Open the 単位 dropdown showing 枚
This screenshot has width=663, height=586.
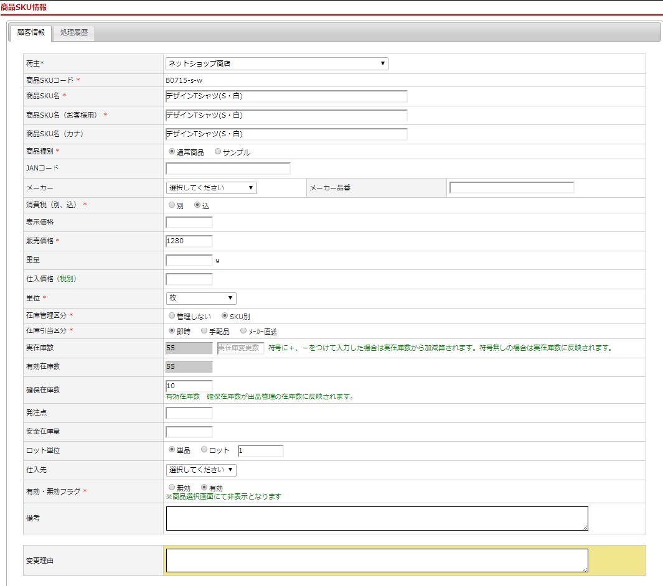(200, 298)
